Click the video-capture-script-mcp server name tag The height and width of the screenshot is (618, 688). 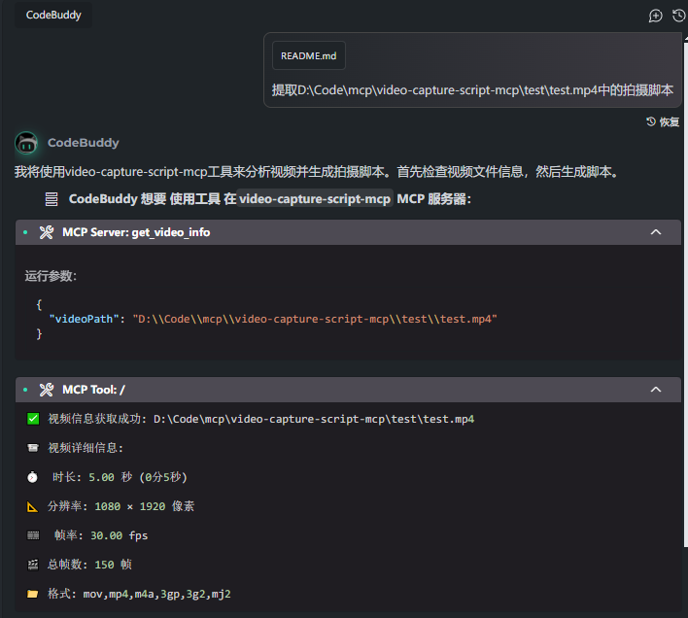tap(315, 199)
